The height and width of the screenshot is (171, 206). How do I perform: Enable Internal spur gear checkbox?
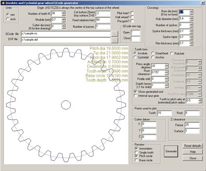tap(135, 95)
